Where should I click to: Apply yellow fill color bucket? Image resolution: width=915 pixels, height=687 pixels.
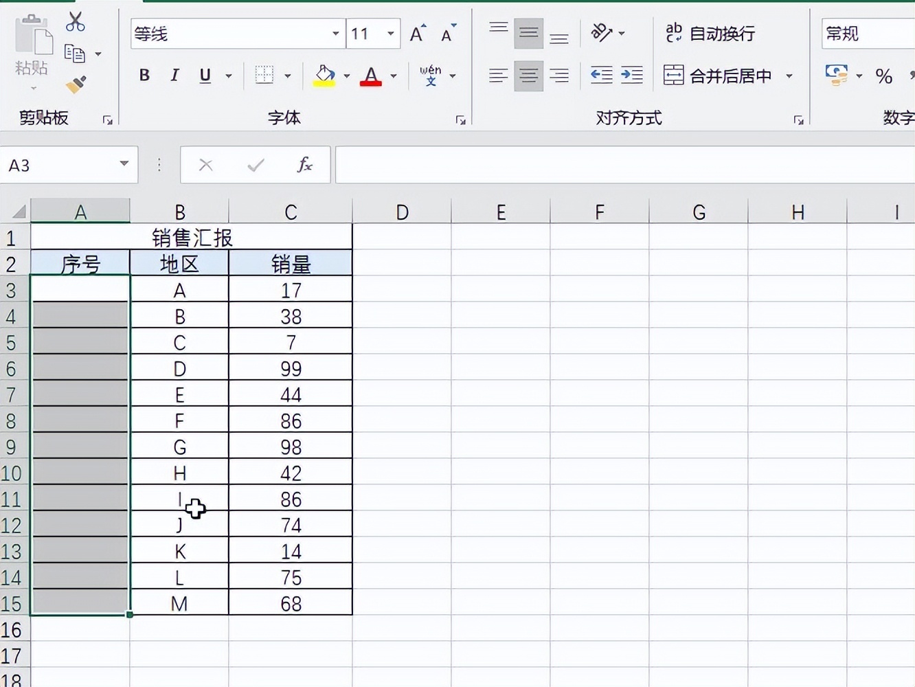pyautogui.click(x=324, y=76)
